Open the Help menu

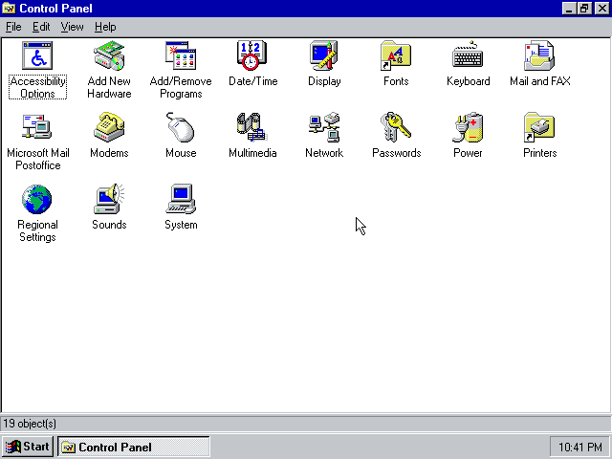[x=105, y=27]
